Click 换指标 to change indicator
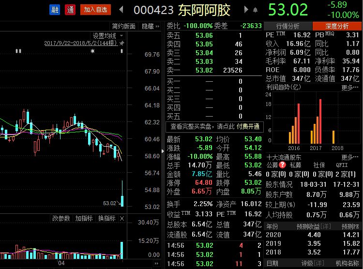The height and width of the screenshot is (269, 363). pos(107,218)
